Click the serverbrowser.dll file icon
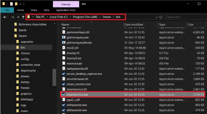The image size is (207, 114). coord(64,79)
